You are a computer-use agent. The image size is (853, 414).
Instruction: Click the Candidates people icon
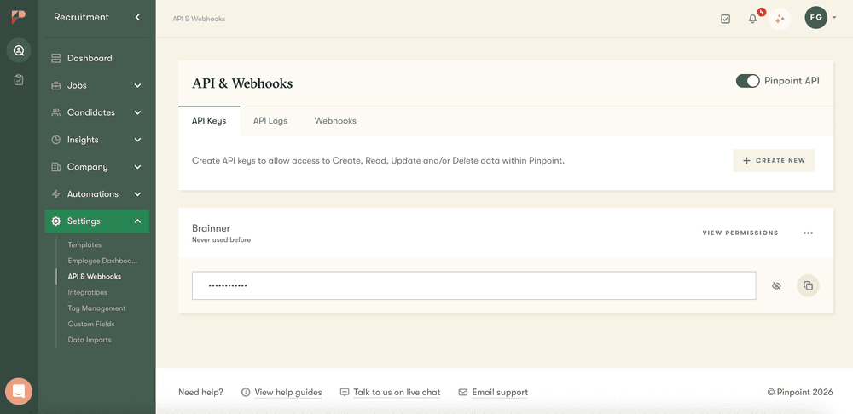coord(56,112)
